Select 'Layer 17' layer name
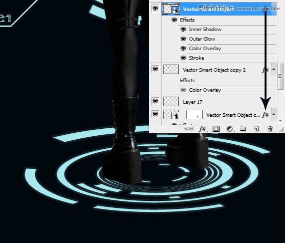Image resolution: width=285 pixels, height=243 pixels. pos(192,102)
